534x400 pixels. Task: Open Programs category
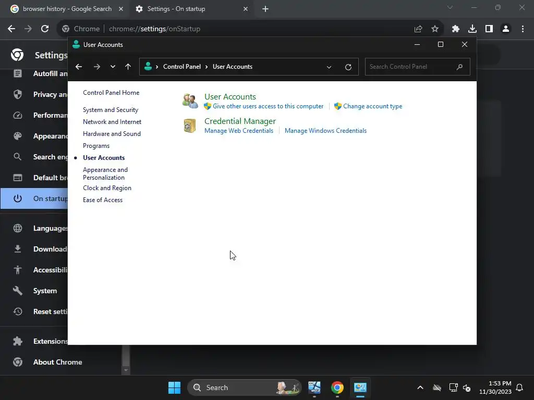coord(96,146)
